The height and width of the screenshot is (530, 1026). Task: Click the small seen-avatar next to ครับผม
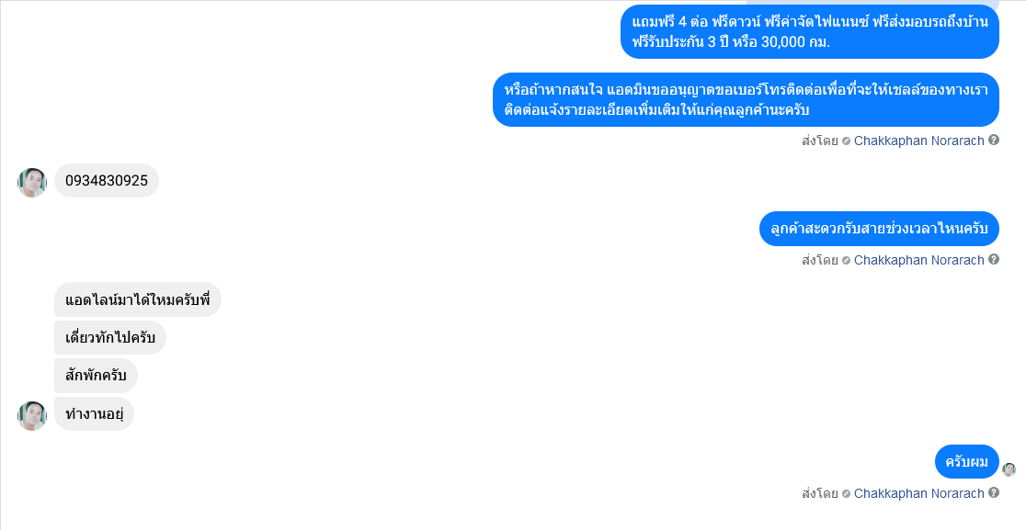[x=1009, y=469]
